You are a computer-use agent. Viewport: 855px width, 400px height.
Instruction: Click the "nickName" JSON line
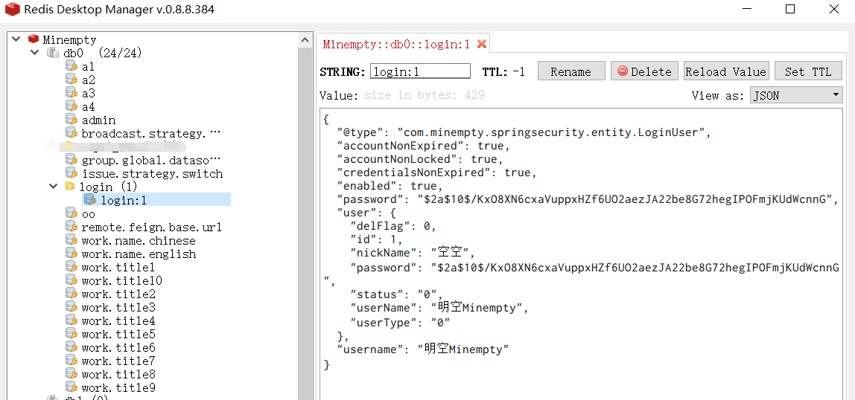pos(413,253)
